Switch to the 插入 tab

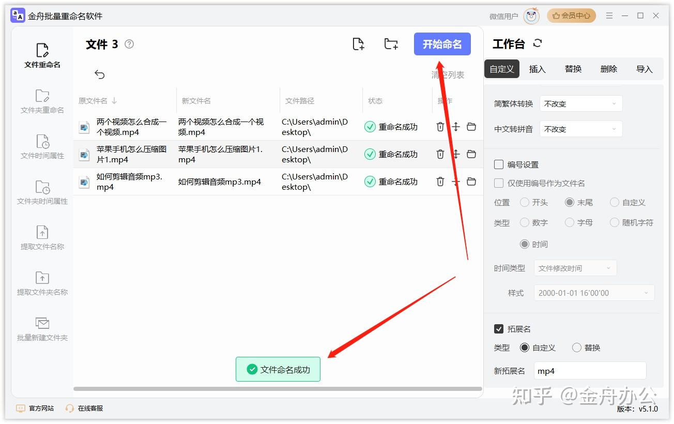538,69
